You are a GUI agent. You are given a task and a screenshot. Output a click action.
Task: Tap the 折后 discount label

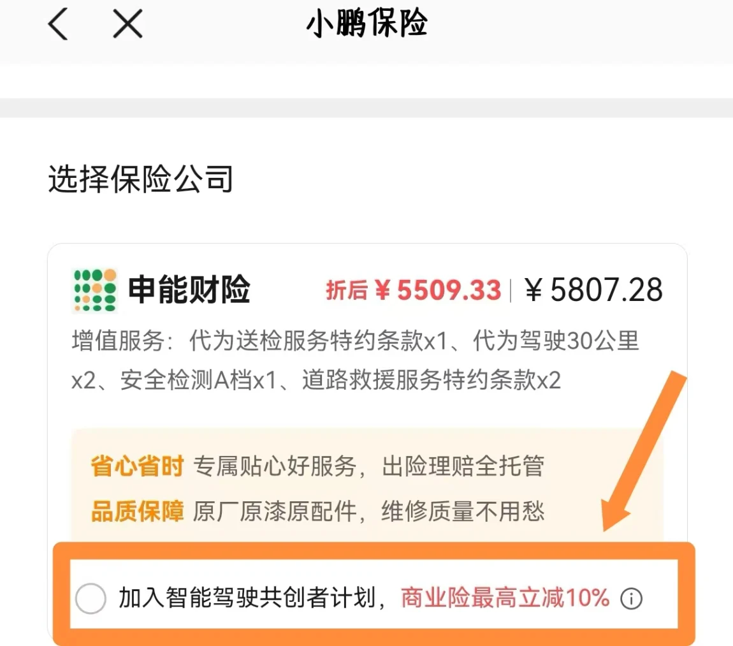[x=346, y=290]
